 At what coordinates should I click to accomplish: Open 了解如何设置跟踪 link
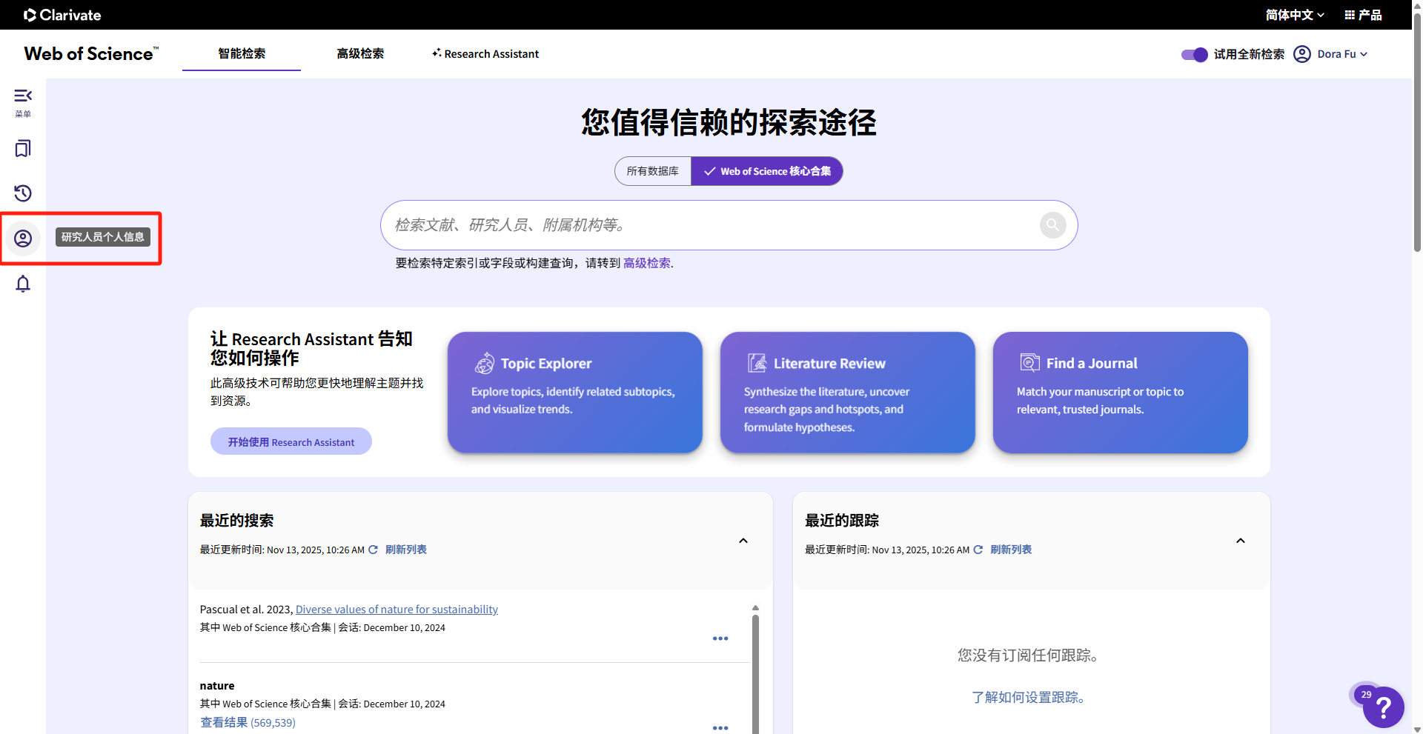1029,697
